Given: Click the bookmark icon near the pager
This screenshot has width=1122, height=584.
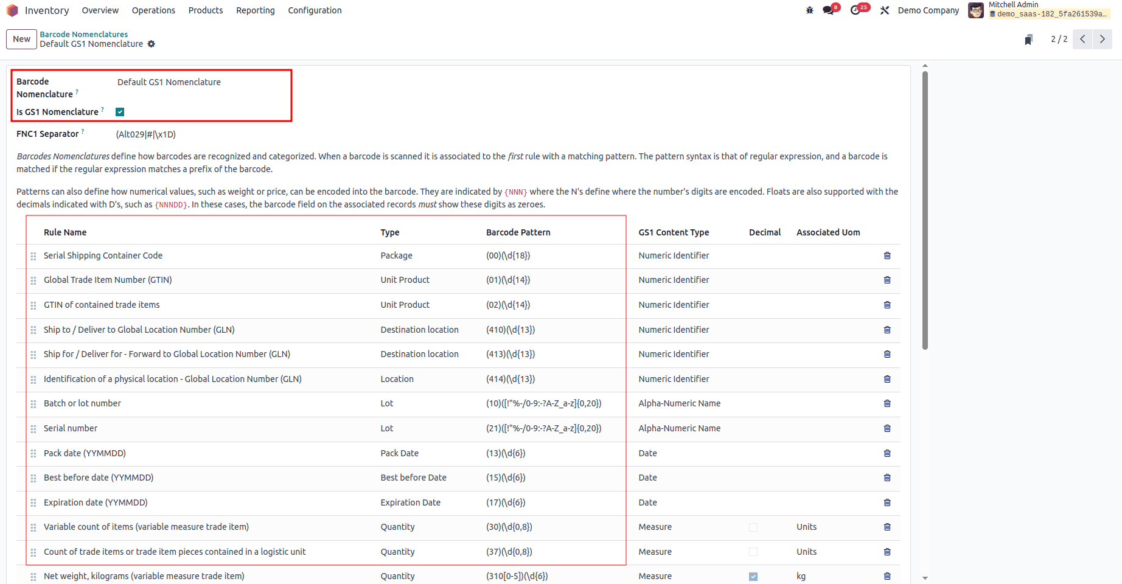Looking at the screenshot, I should (1028, 40).
